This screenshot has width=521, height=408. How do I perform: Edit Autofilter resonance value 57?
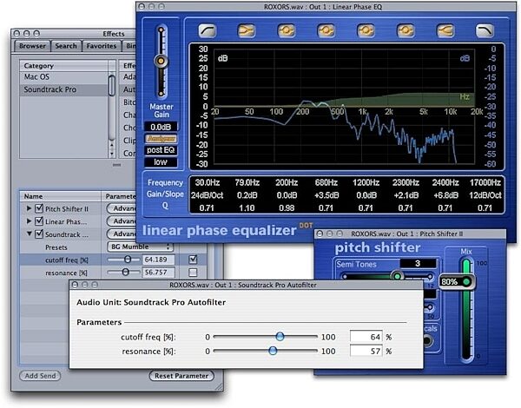tap(366, 351)
